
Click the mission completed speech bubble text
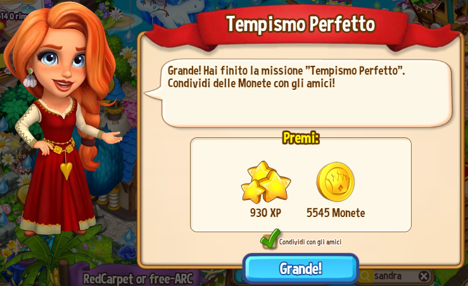tap(286, 77)
